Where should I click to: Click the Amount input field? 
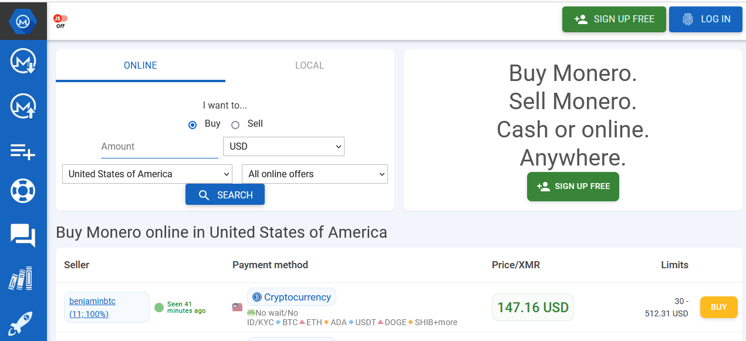[x=158, y=146]
